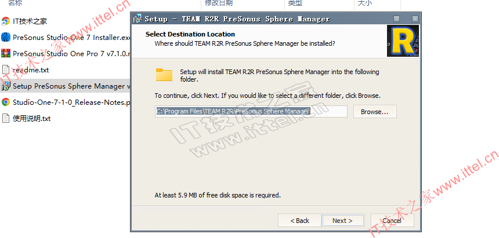Minimize the Setup dialog window
The image size is (499, 238).
coord(396,19)
